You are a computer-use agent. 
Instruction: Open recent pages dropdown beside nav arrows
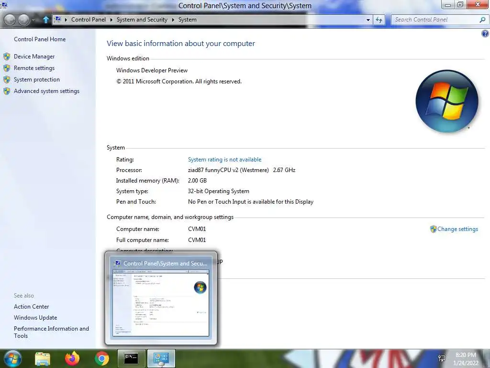pos(33,20)
